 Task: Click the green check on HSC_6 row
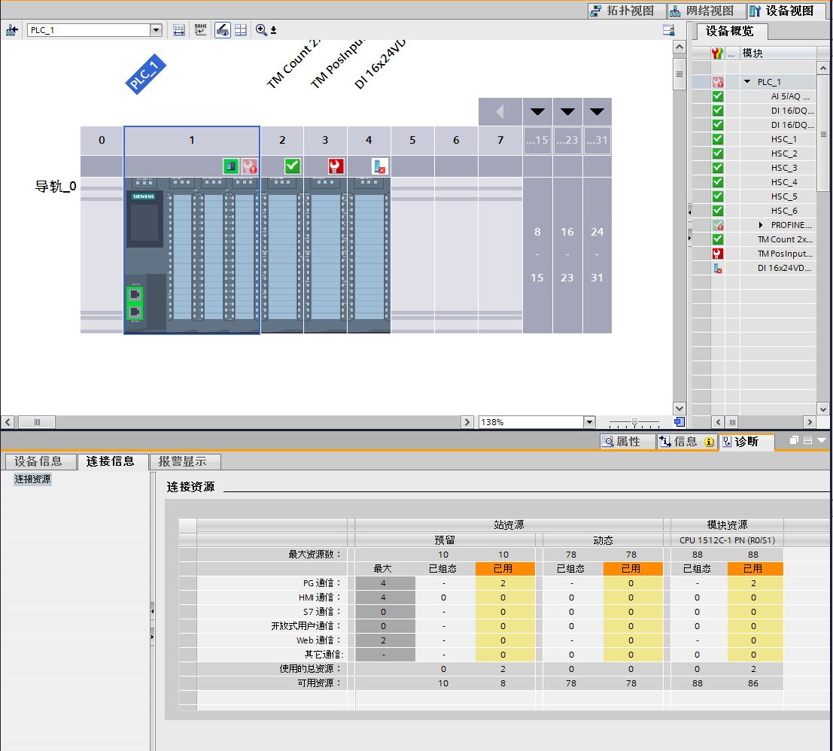click(718, 211)
